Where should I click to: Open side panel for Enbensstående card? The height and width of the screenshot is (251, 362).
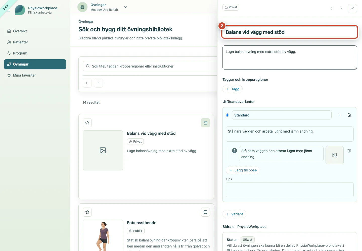click(x=205, y=212)
